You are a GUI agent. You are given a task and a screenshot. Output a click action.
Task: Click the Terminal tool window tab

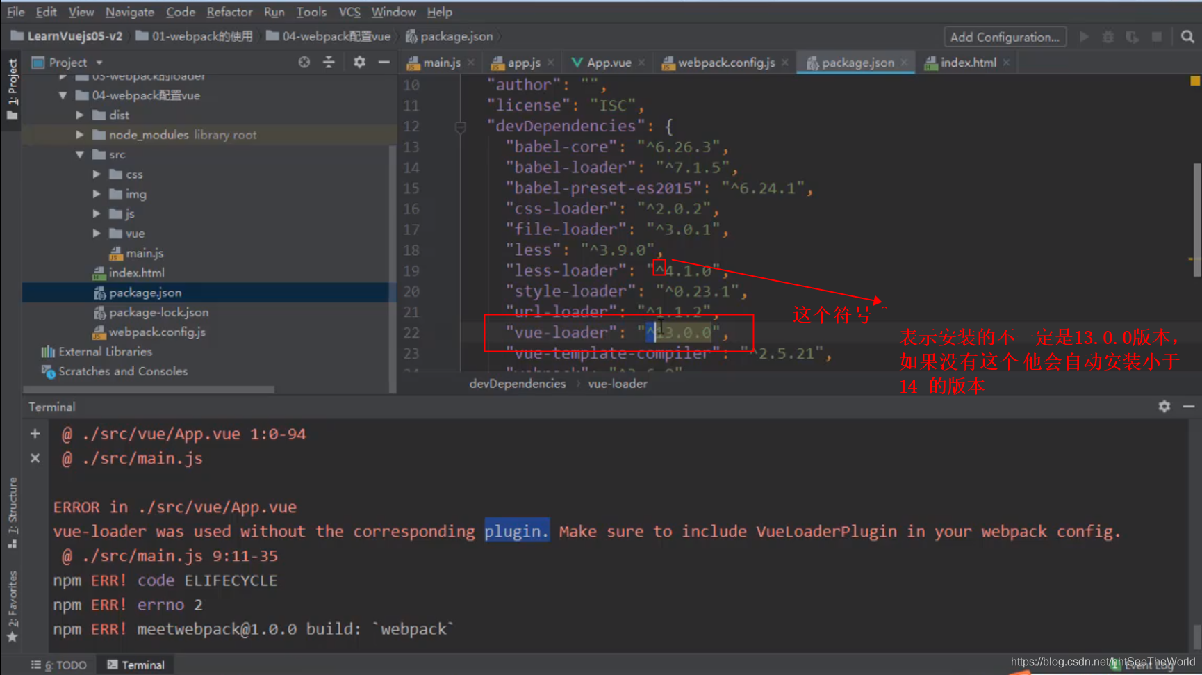pos(135,665)
